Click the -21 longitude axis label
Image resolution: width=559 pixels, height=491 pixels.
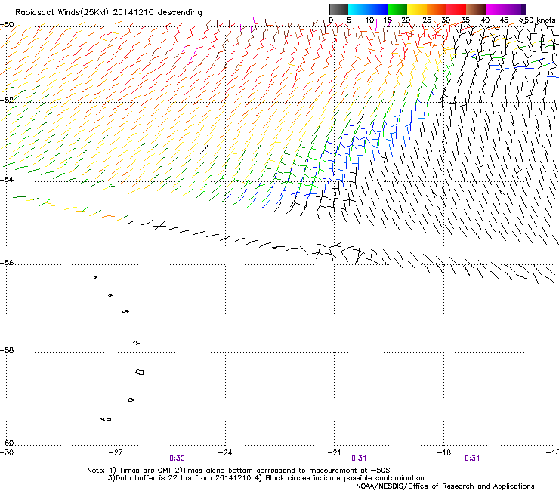334,452
